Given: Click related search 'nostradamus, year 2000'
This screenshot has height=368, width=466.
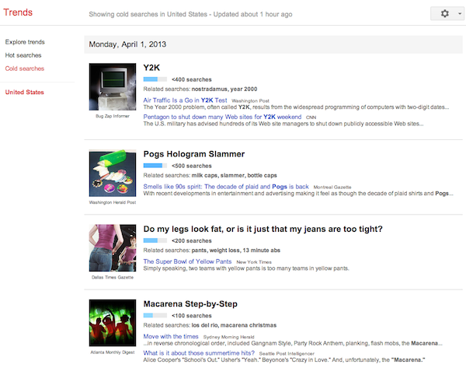Looking at the screenshot, I should pyautogui.click(x=224, y=89).
